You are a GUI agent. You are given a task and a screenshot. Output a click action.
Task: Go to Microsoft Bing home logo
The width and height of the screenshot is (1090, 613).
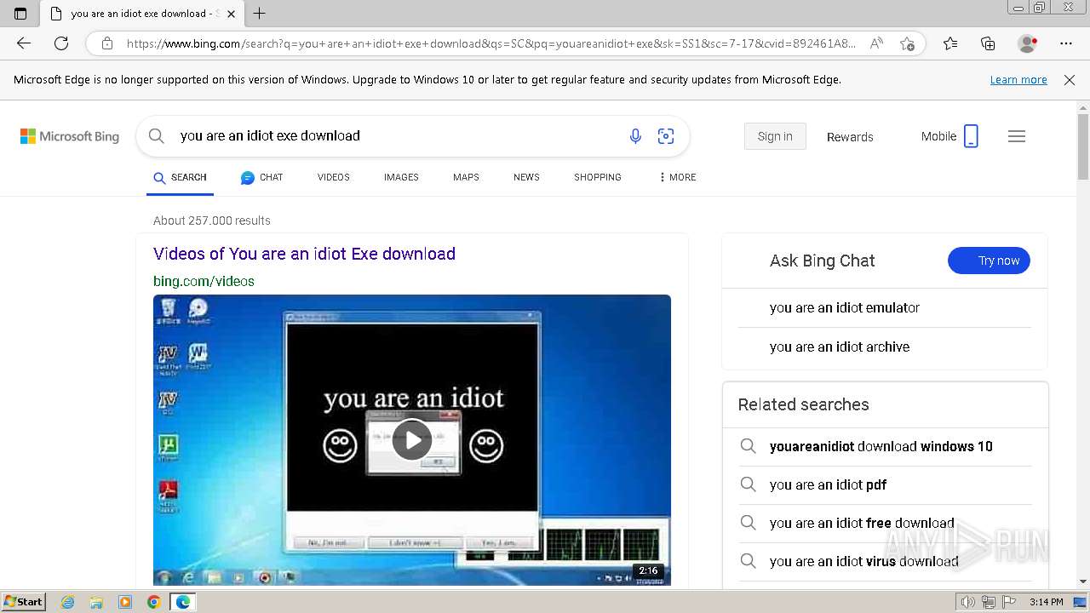pyautogui.click(x=70, y=136)
